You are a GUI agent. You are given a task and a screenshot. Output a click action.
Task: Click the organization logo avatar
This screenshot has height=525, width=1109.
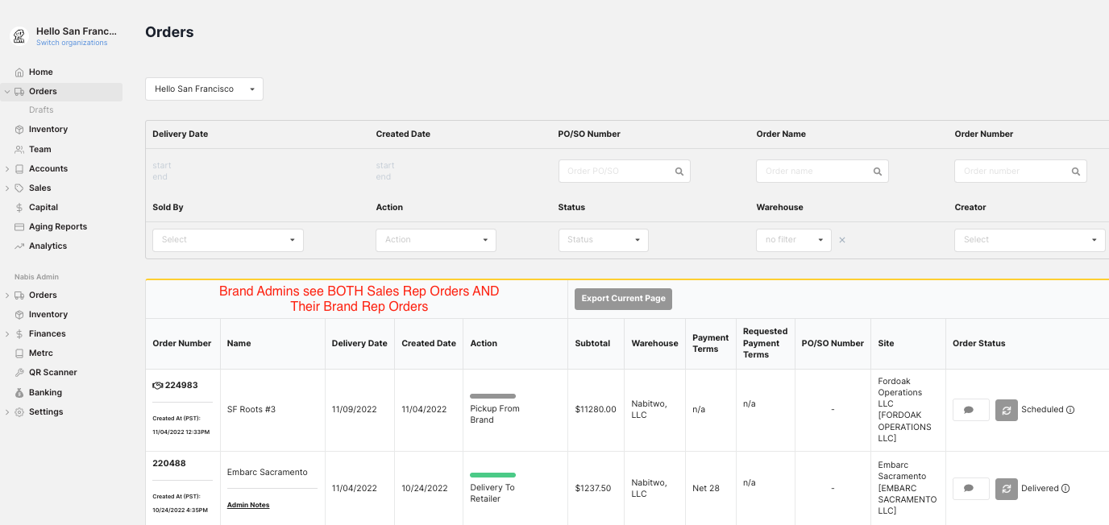tap(19, 36)
